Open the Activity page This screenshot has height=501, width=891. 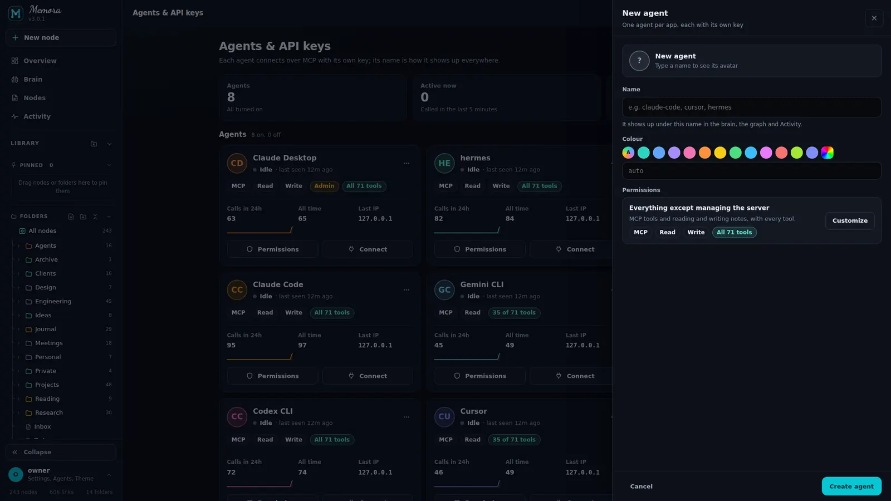point(61,116)
